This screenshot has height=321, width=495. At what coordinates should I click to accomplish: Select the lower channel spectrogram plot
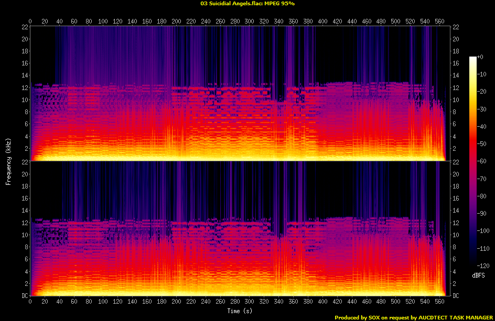pos(240,228)
